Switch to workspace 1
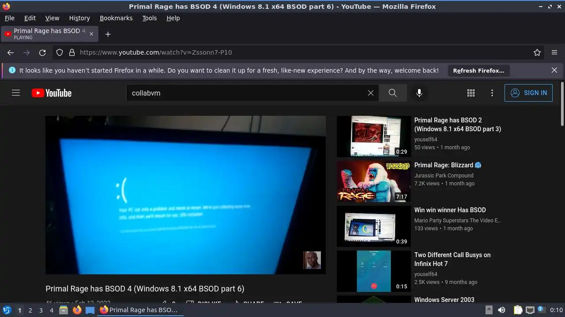This screenshot has height=317, width=565. click(19, 310)
